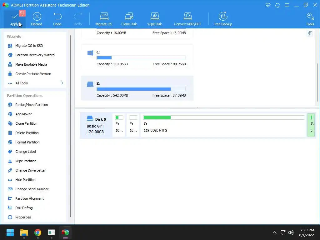The image size is (320, 240).
Task: Open File Explorer from taskbar
Action: 24,232
